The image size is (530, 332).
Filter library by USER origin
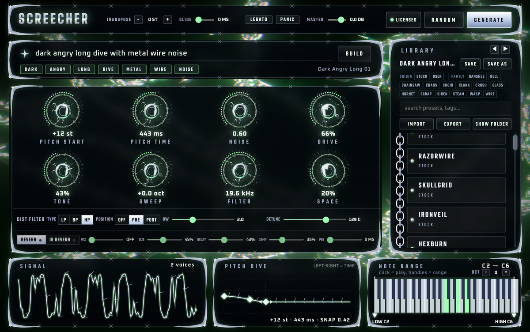(x=437, y=76)
